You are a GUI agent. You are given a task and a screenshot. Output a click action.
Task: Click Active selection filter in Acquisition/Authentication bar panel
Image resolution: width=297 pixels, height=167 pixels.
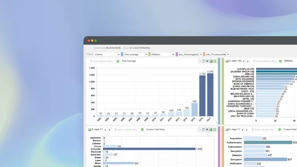click(x=263, y=129)
